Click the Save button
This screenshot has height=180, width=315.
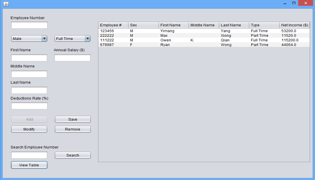[x=73, y=119]
